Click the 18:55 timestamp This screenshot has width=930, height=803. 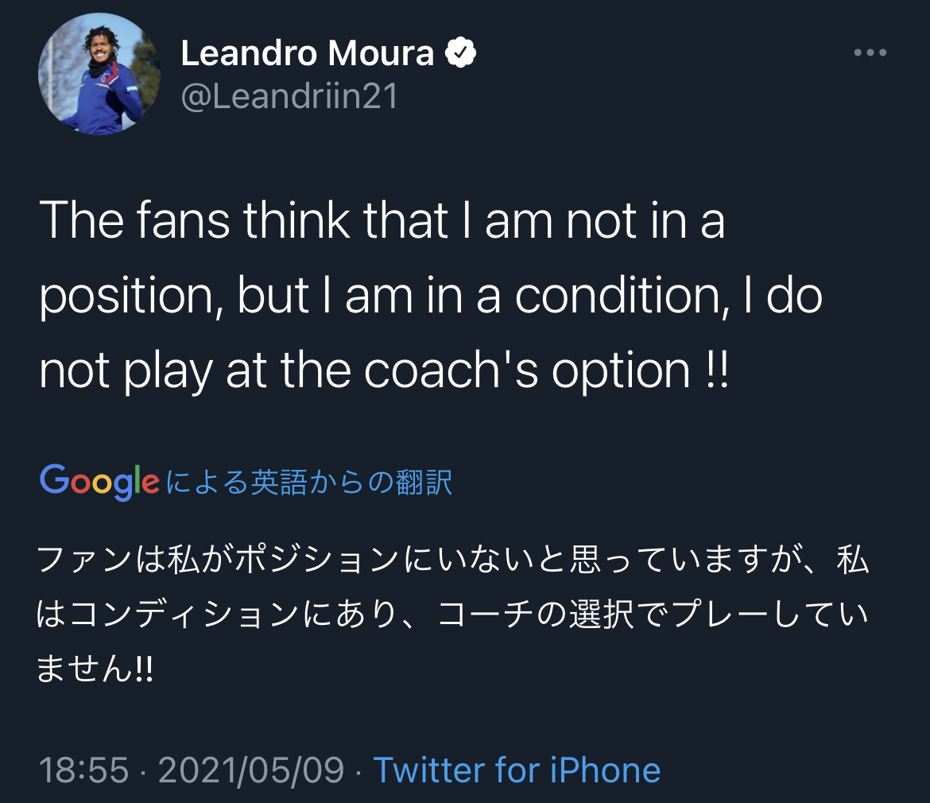pos(83,770)
